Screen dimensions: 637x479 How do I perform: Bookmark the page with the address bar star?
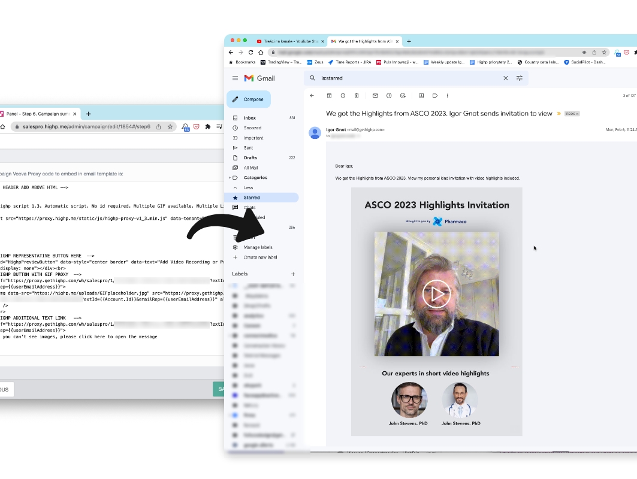(604, 53)
